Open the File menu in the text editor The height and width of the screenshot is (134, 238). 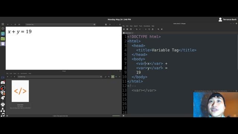[x=123, y=26]
